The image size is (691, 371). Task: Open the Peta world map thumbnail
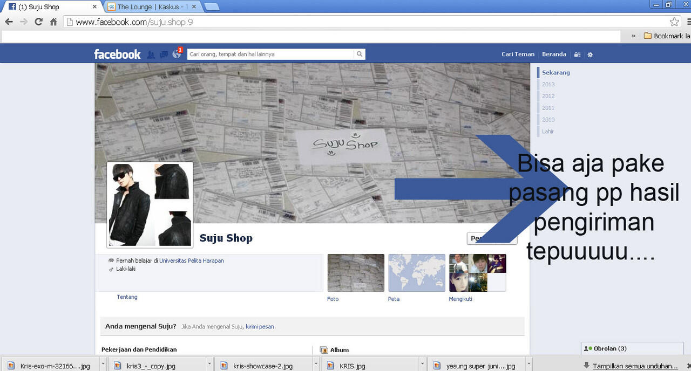(417, 273)
